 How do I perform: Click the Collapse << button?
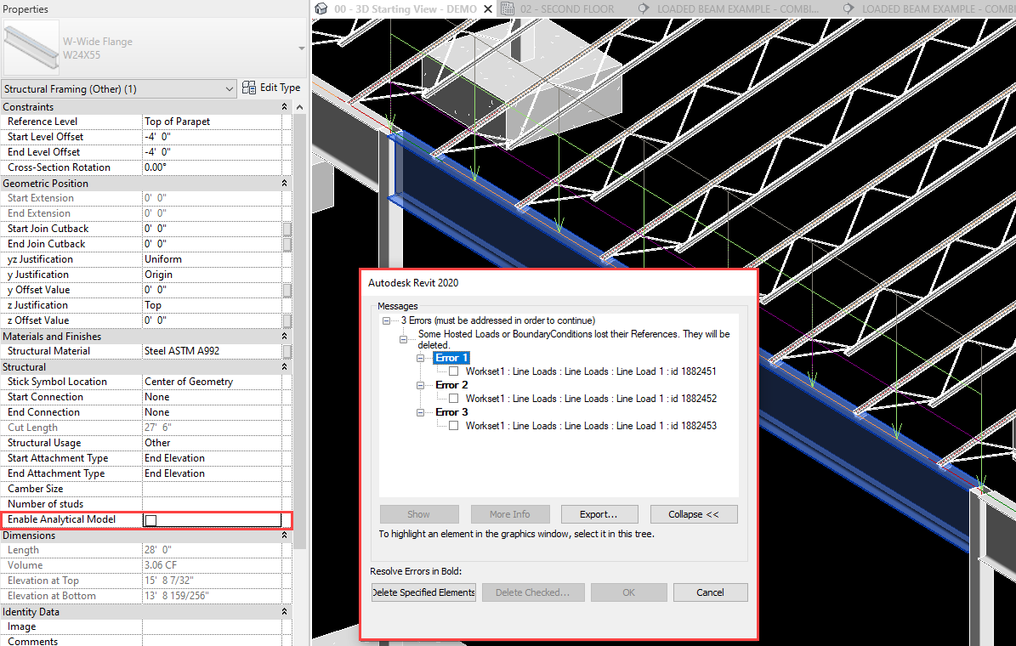[x=693, y=513]
